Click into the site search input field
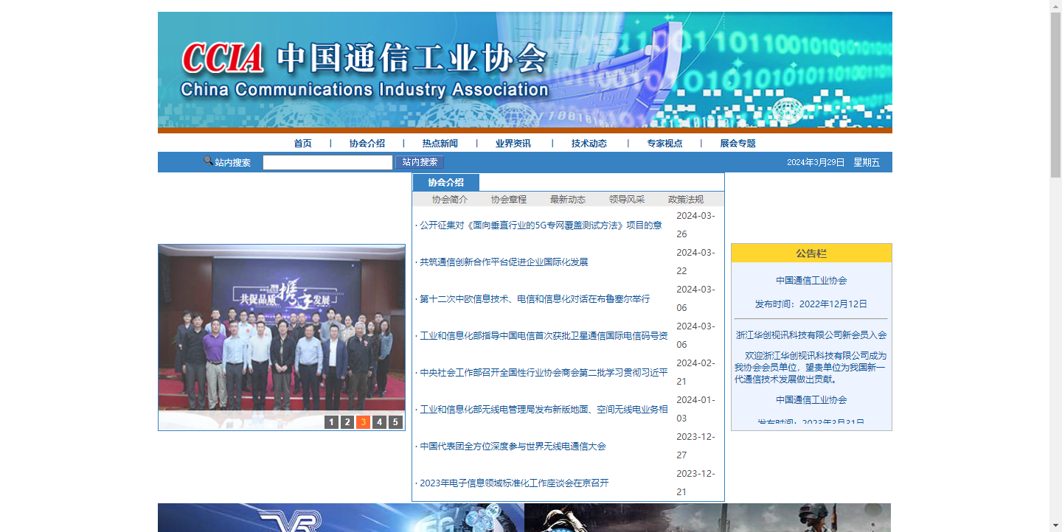Viewport: 1062px width, 532px height. (327, 162)
